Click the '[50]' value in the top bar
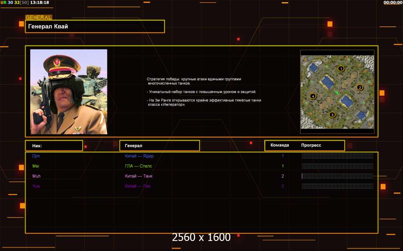Viewport: 403px width, 251px height. point(24,3)
